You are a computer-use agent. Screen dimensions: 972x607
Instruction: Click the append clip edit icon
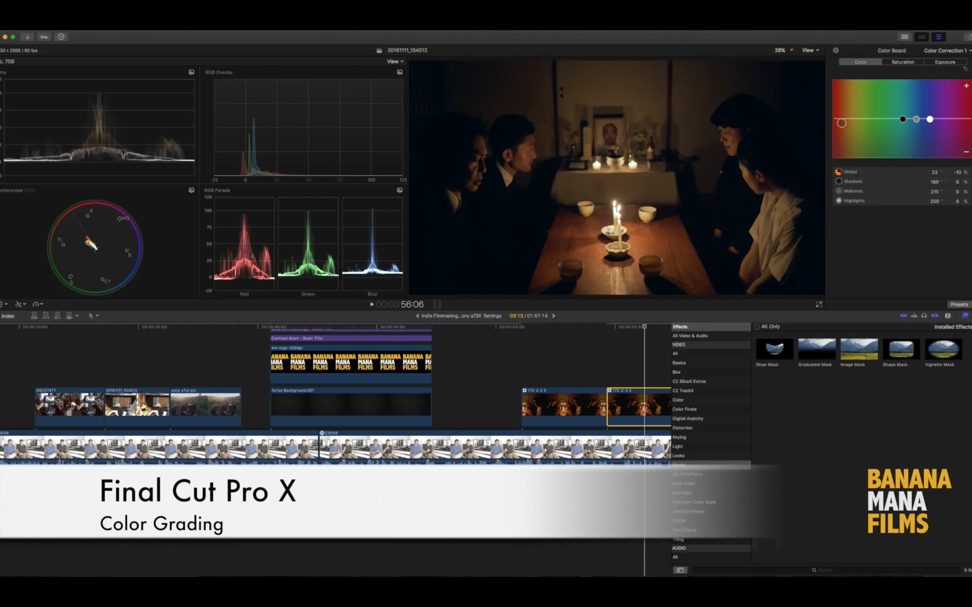pyautogui.click(x=57, y=316)
